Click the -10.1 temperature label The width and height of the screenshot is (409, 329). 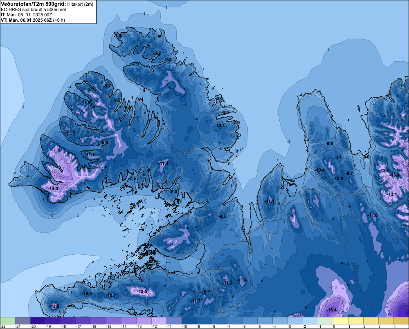click(220, 125)
